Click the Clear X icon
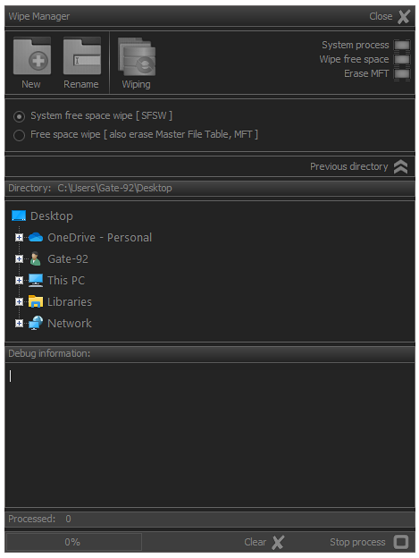This screenshot has width=419, height=558. (x=278, y=542)
